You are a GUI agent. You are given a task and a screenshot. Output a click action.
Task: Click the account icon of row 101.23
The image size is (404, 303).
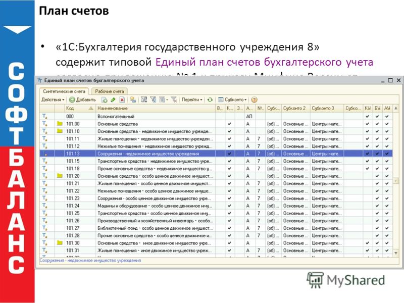click(x=45, y=198)
